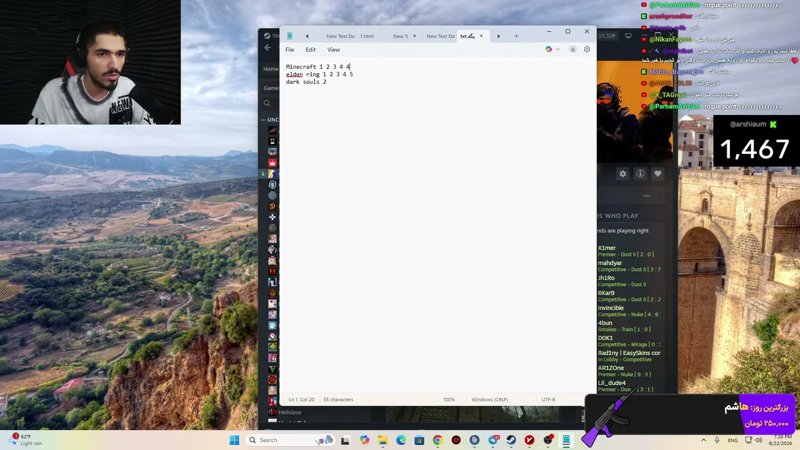Switch to Steam from the taskbar
The width and height of the screenshot is (800, 450).
[511, 440]
